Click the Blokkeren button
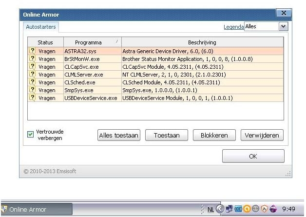The height and width of the screenshot is (217, 306). point(214,135)
